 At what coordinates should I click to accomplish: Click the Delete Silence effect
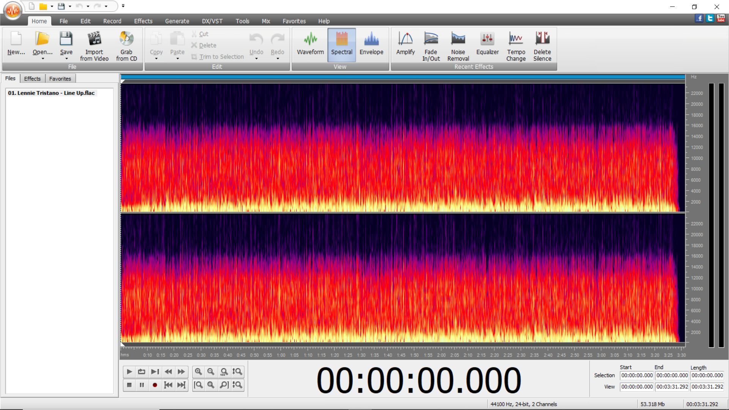pos(542,46)
